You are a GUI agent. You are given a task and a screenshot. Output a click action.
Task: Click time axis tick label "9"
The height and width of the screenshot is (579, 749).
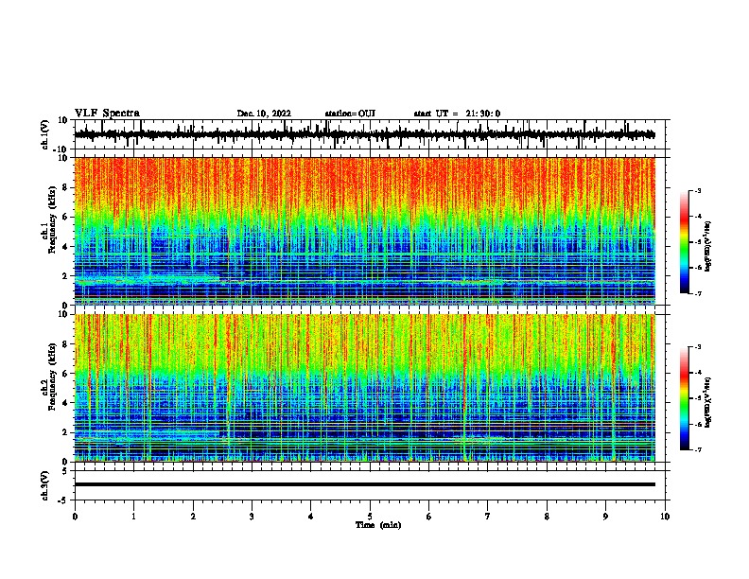point(605,517)
